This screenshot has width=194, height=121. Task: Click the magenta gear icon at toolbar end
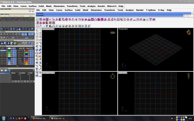pos(154,19)
